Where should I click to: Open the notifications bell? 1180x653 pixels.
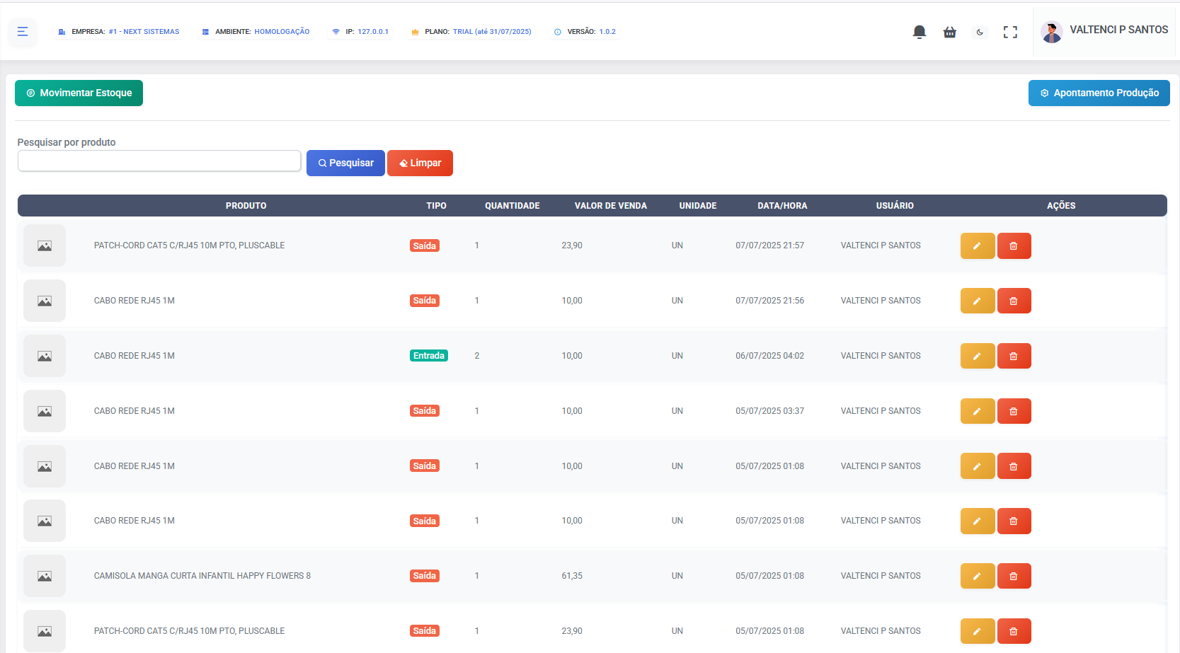click(919, 32)
